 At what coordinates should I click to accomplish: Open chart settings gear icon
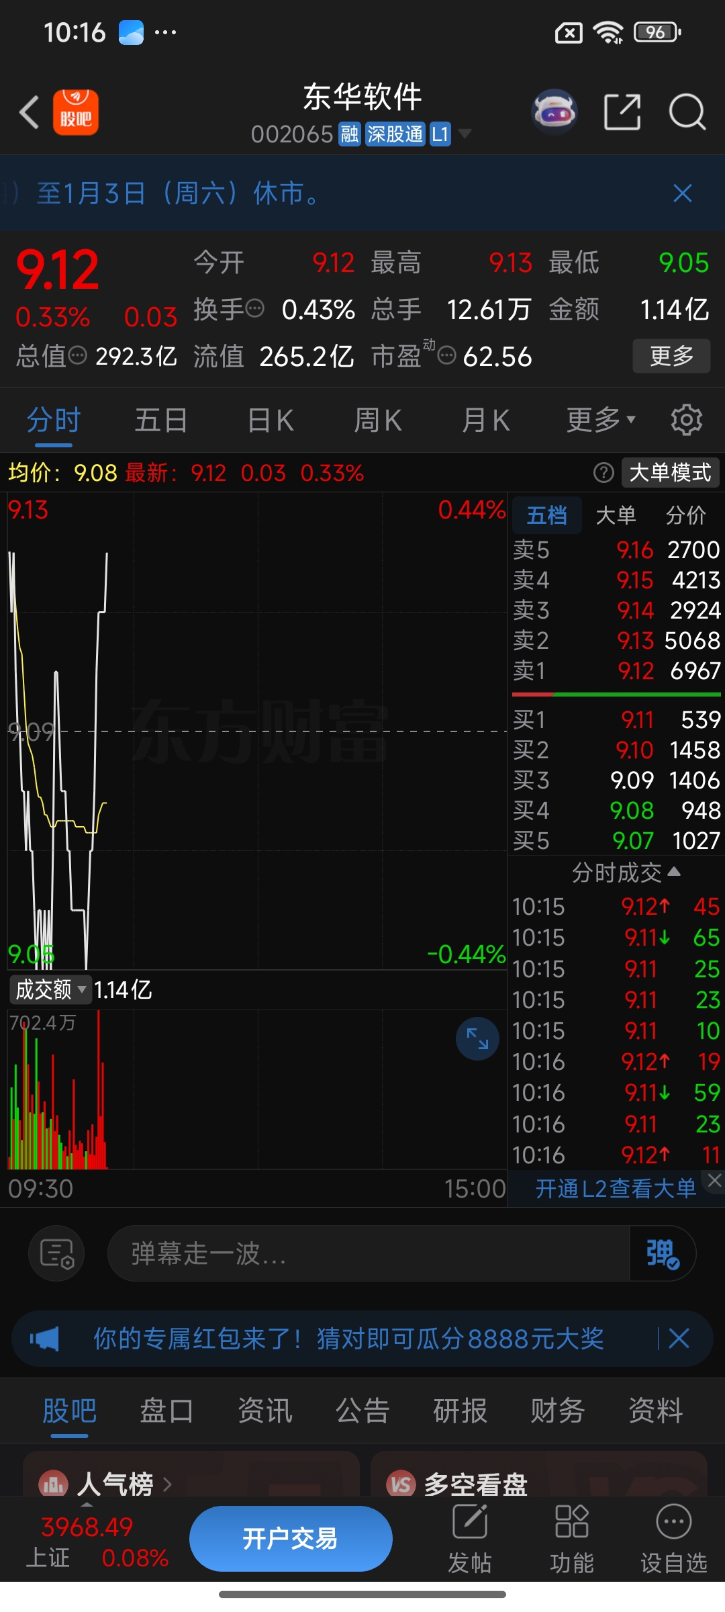[x=686, y=420]
